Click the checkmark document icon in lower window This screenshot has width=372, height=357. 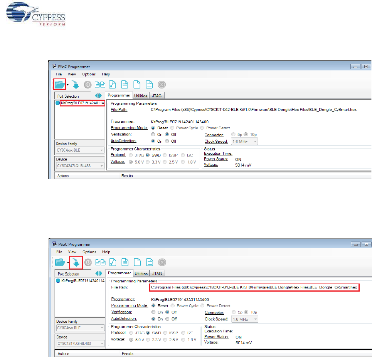click(x=113, y=262)
